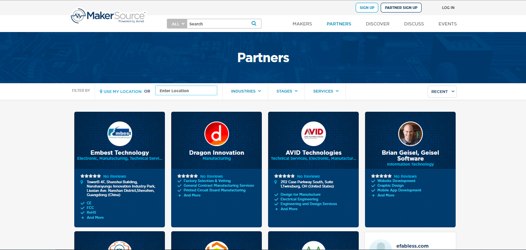Open Brian Geisel's profile photo
This screenshot has width=526, height=250.
(410, 134)
